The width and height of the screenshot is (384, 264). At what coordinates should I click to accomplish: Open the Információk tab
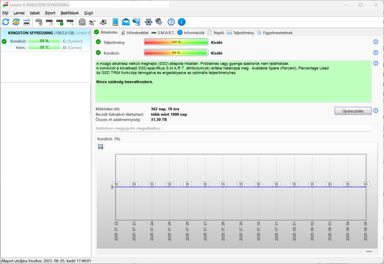[191, 33]
